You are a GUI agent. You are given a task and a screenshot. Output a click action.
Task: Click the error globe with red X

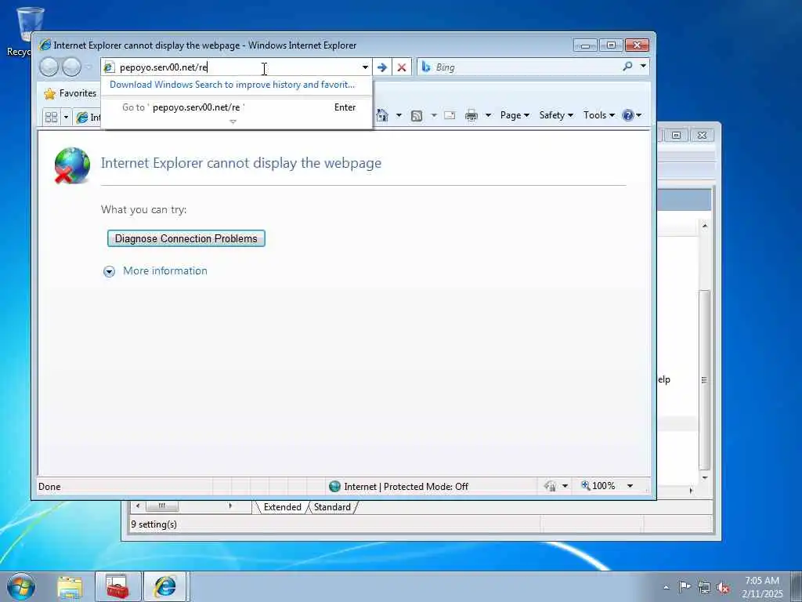pos(72,165)
